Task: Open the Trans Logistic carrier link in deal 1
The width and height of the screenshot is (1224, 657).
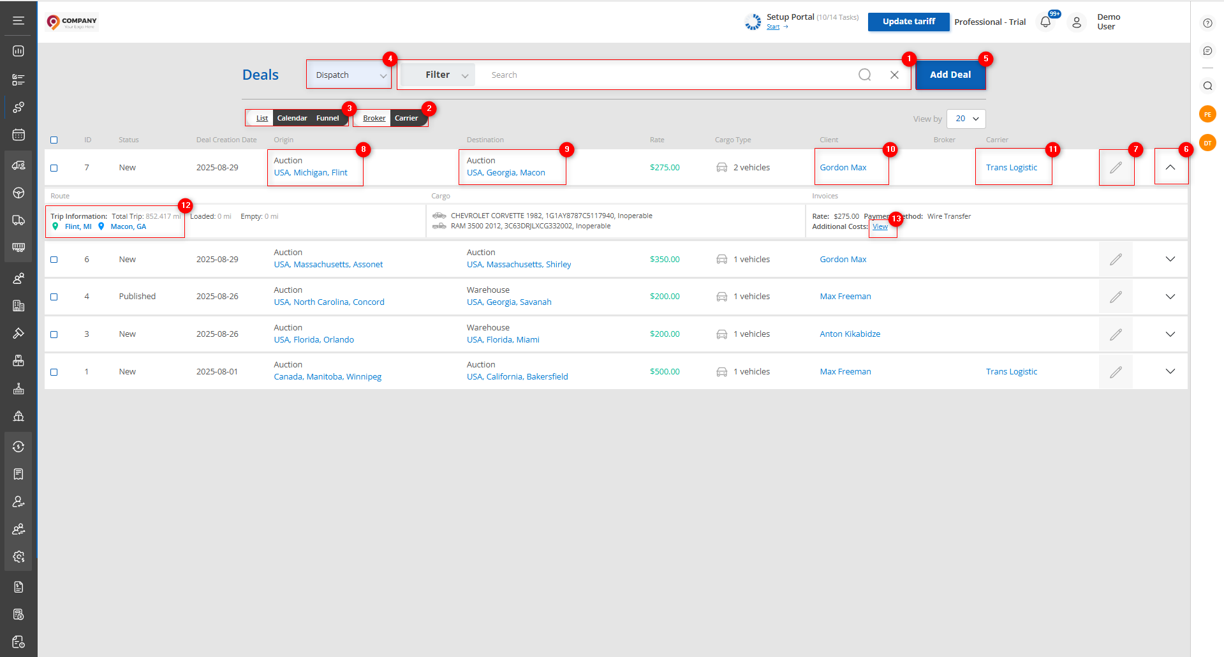Action: (x=1011, y=372)
